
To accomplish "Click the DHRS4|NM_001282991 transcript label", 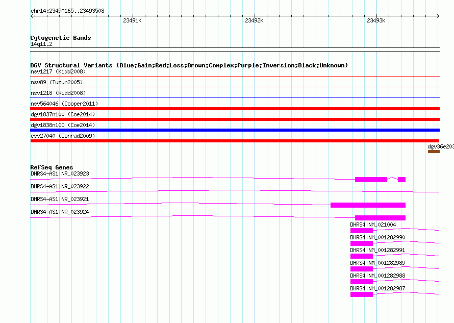I will point(377,250).
